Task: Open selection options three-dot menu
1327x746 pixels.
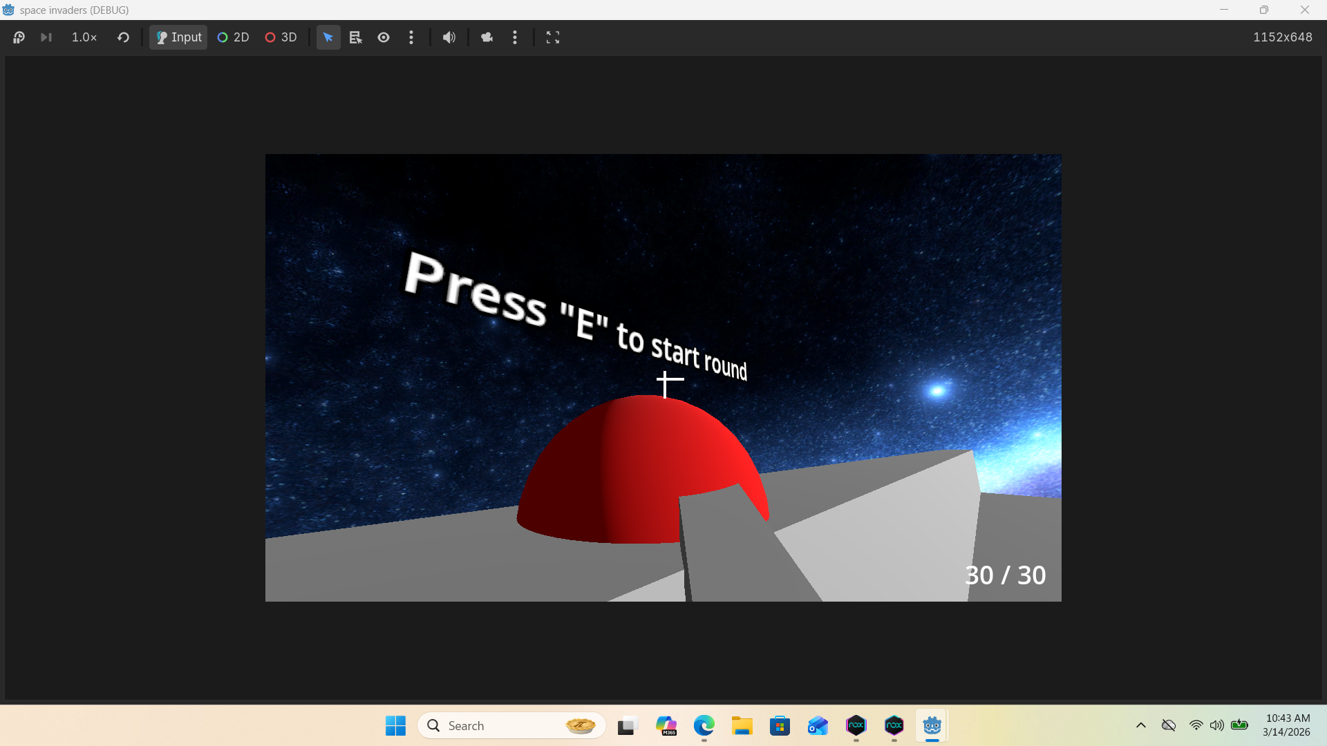Action: pyautogui.click(x=411, y=37)
